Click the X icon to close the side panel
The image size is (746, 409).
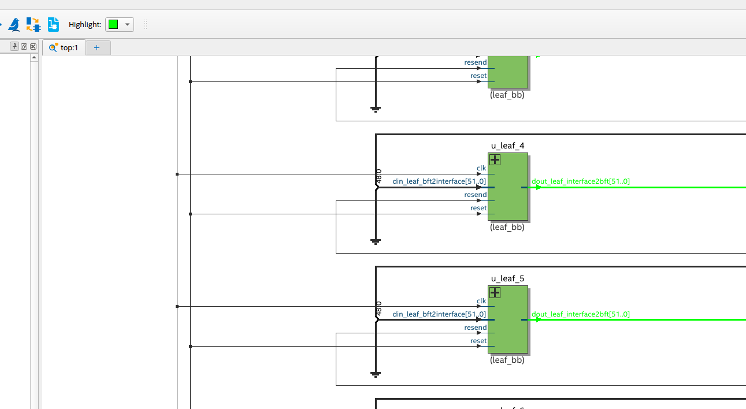33,46
